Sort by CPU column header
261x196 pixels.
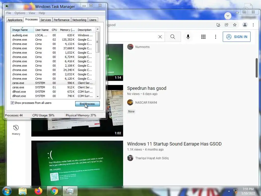pyautogui.click(x=54, y=30)
